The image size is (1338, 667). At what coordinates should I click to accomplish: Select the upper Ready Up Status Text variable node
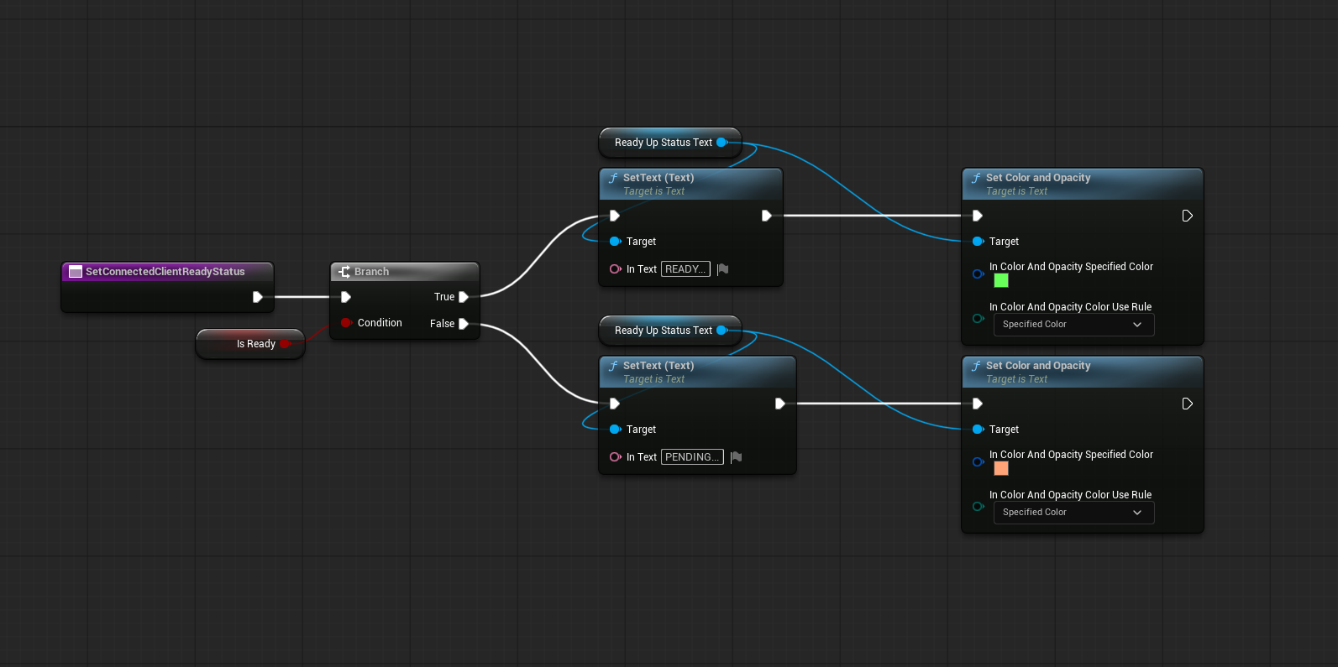[x=662, y=143]
